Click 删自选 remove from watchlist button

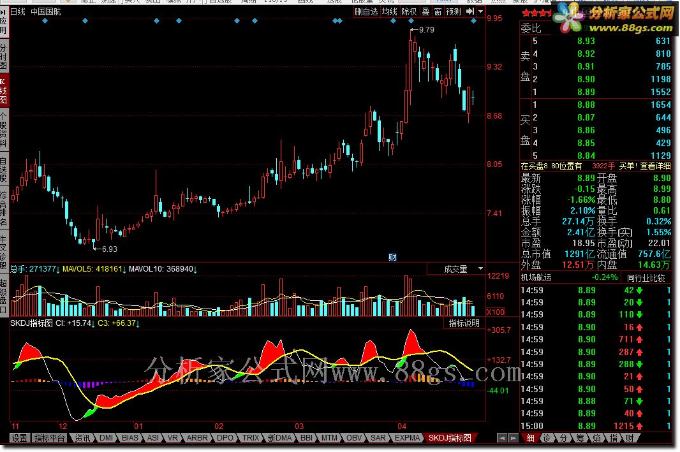click(x=366, y=11)
